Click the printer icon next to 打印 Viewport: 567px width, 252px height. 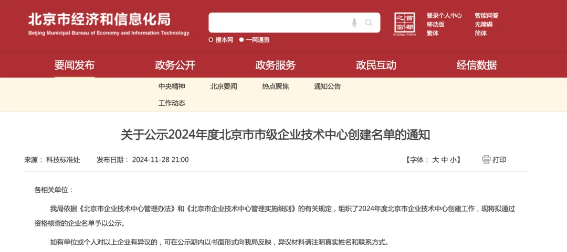(486, 160)
